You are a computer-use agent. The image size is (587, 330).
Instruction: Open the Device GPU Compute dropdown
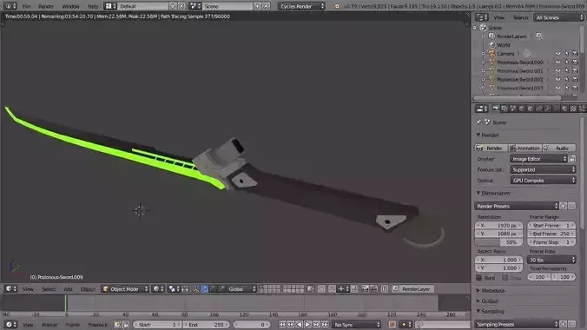[543, 181]
